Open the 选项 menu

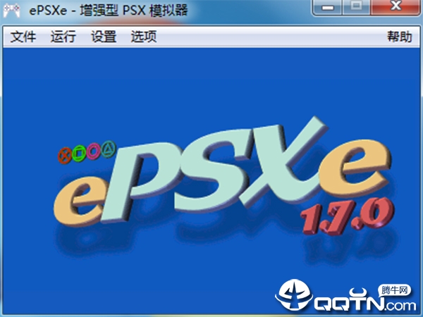144,37
